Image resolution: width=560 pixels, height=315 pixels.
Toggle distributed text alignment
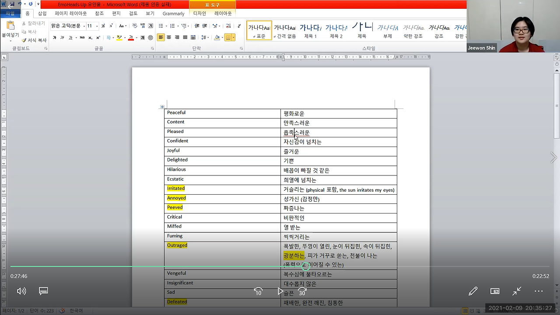pos(193,38)
